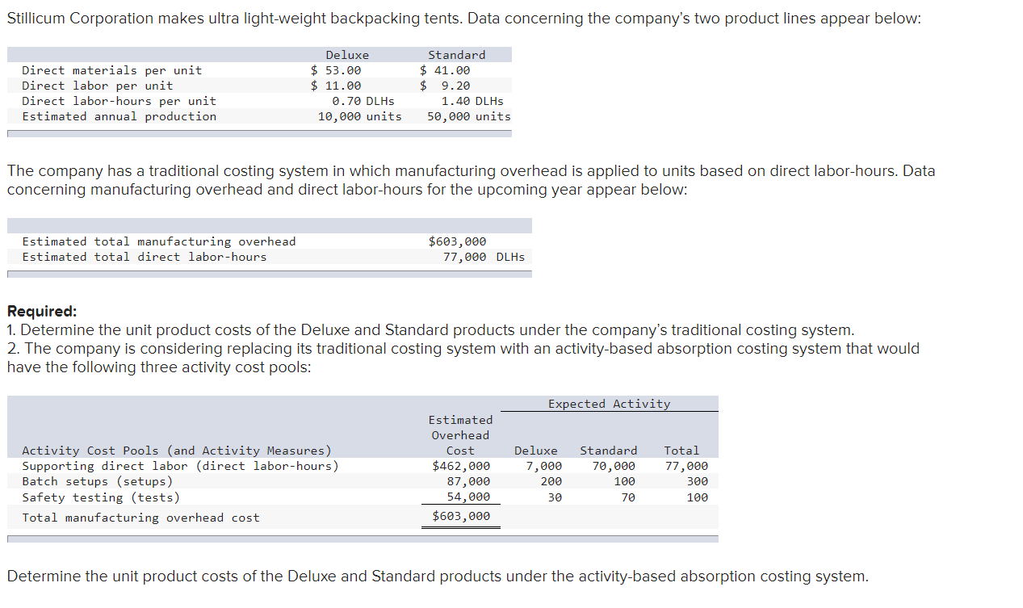This screenshot has width=1023, height=608.
Task: Click the '50,000 units' production value
Action: [x=469, y=116]
